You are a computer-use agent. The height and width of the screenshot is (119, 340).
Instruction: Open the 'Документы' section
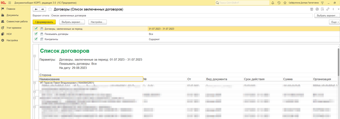(x=12, y=15)
